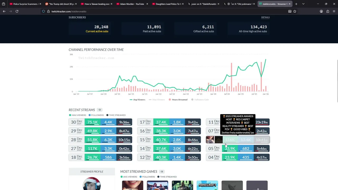Click the STREAMER PROFILE heading
338x190 pixels.
[x=92, y=172]
